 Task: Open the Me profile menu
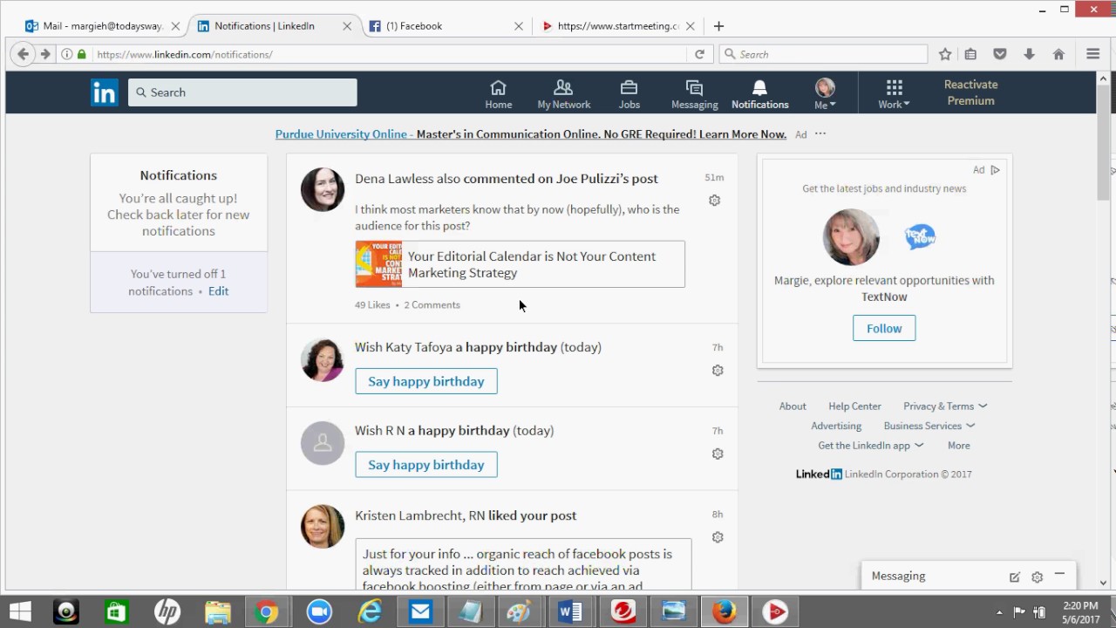(825, 94)
